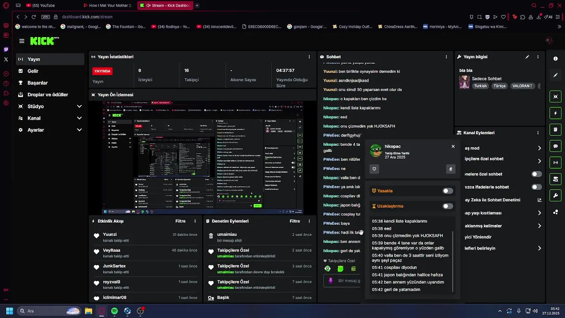The width and height of the screenshot is (565, 318).
Task: Click the lightning bolt icon in right rail
Action: pyautogui.click(x=555, y=113)
